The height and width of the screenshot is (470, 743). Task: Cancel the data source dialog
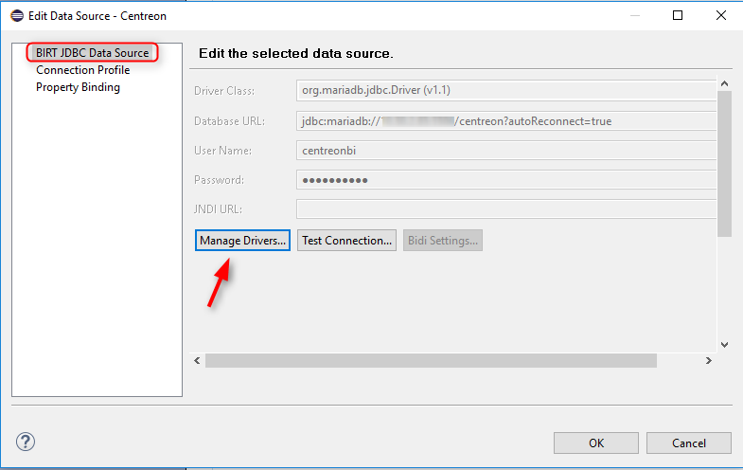coord(689,443)
